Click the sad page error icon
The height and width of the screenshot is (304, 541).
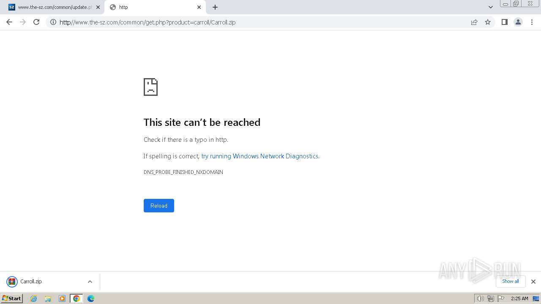coord(150,87)
